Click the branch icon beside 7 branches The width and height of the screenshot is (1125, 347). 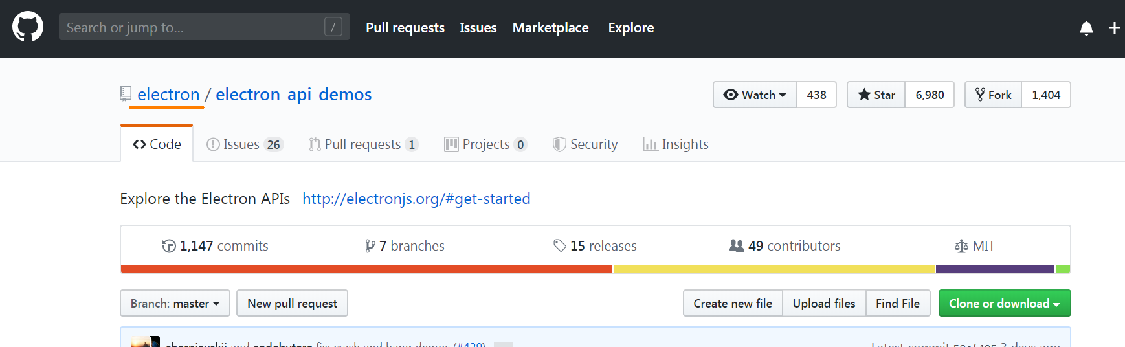[370, 246]
